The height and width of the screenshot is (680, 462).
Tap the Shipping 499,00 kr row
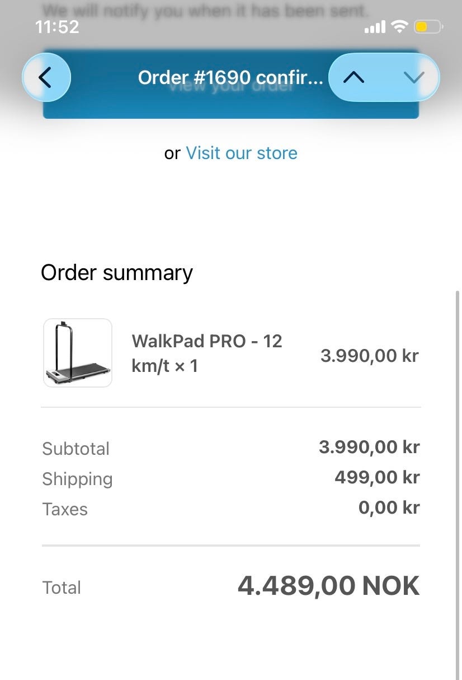[x=231, y=478]
